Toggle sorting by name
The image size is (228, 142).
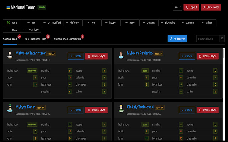coord(12,23)
